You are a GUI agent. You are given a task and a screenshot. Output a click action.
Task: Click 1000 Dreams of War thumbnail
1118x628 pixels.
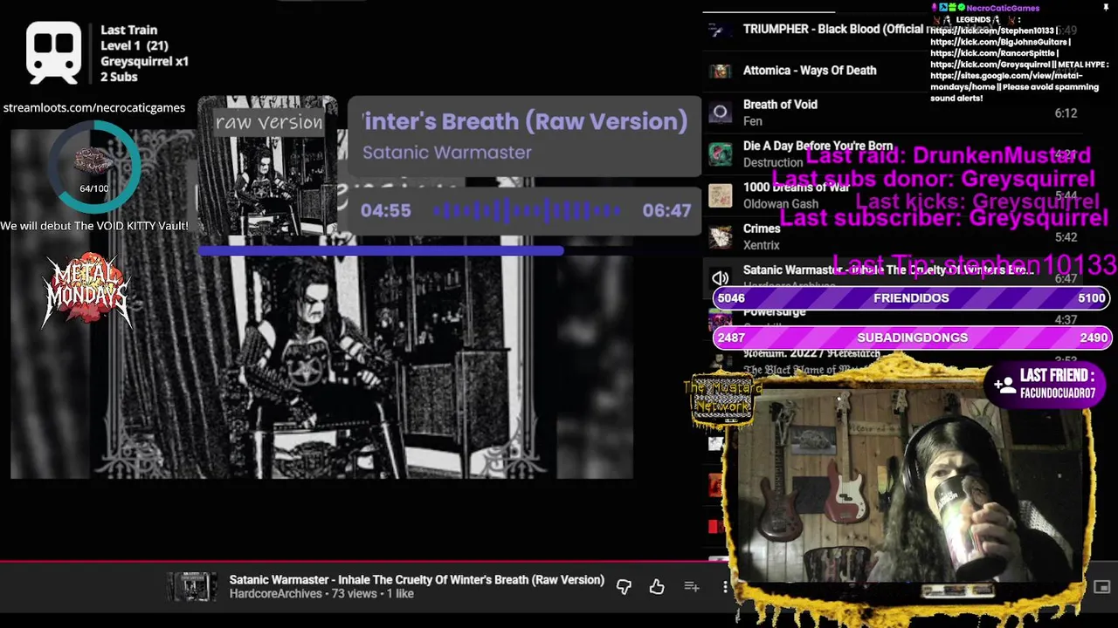(x=720, y=195)
